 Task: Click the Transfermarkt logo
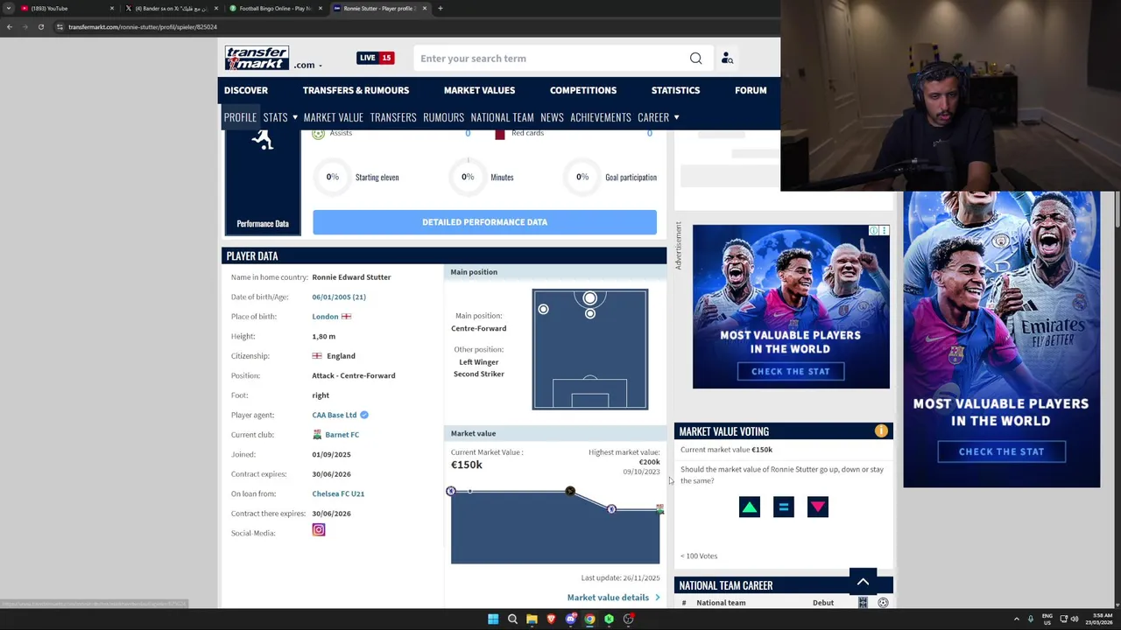click(257, 58)
